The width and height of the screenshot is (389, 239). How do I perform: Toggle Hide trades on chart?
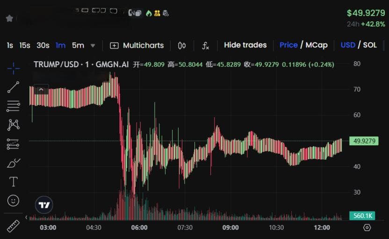pos(245,45)
